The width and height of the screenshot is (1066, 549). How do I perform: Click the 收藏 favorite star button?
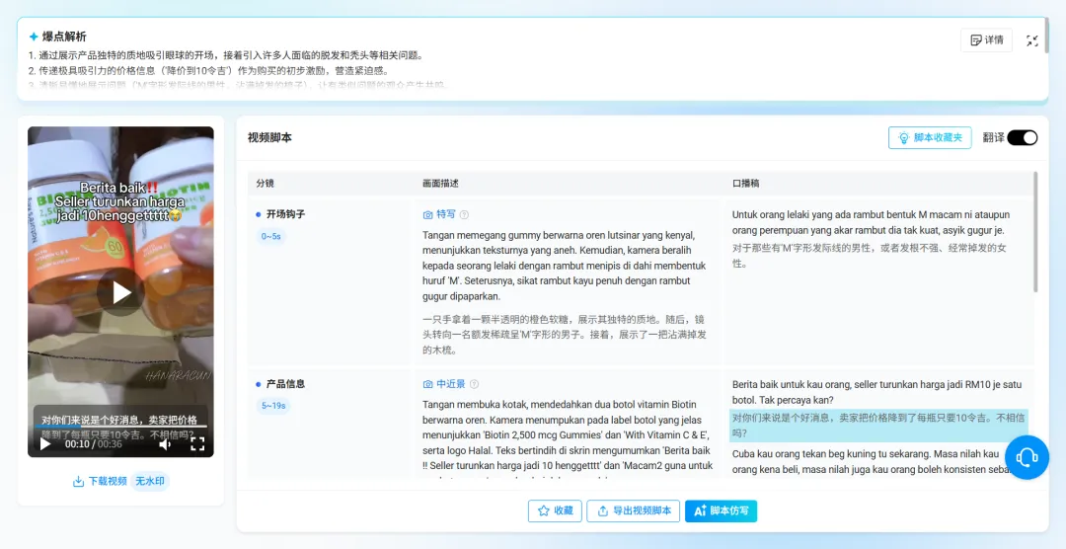[555, 510]
